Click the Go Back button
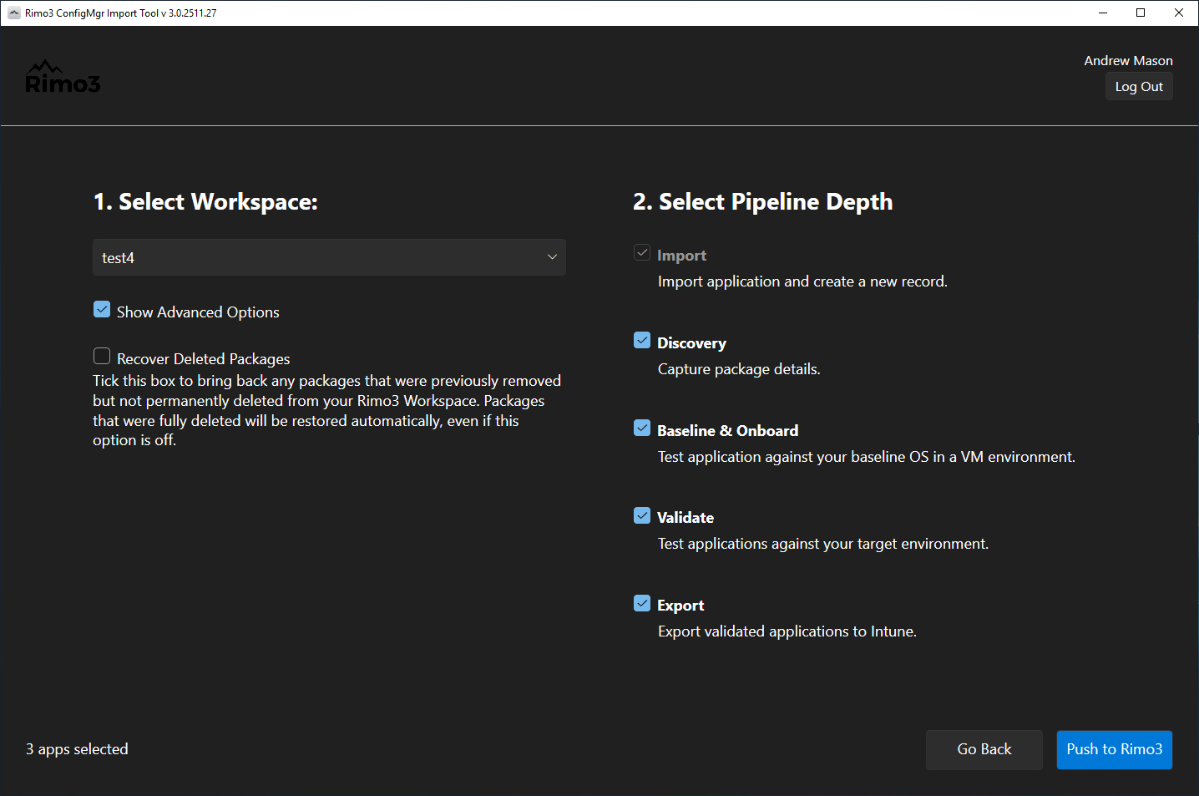The height and width of the screenshot is (796, 1199). coord(984,749)
